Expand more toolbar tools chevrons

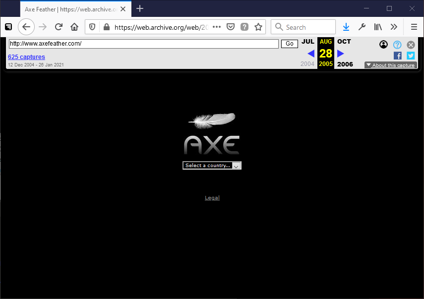394,27
